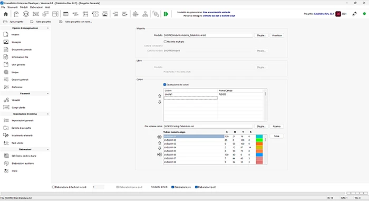
Task: Click the stacked layers toolbar icon
Action: [x=26, y=14]
